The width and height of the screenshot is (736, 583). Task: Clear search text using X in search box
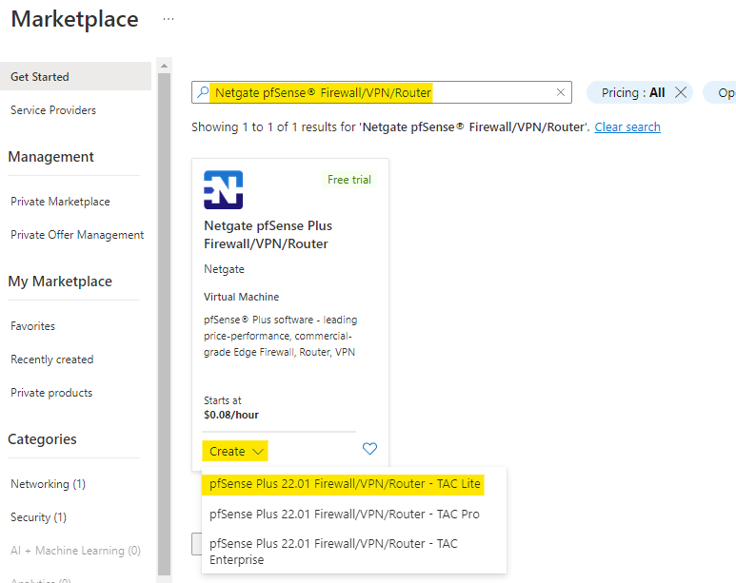[561, 92]
